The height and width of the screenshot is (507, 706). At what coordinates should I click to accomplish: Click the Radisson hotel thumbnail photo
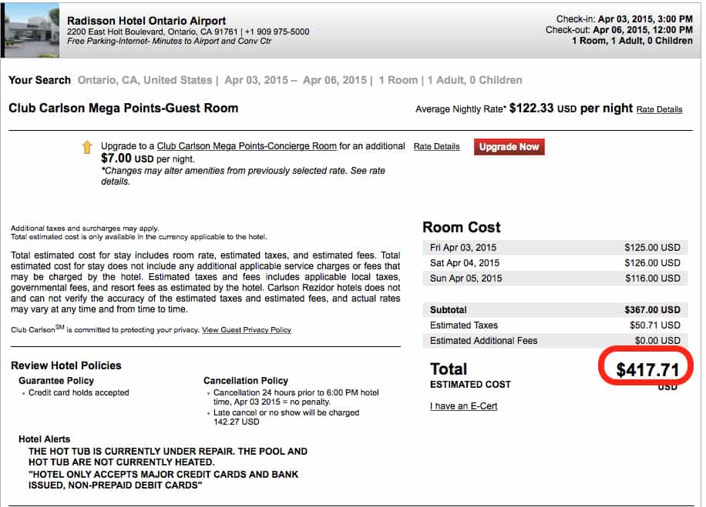point(31,31)
